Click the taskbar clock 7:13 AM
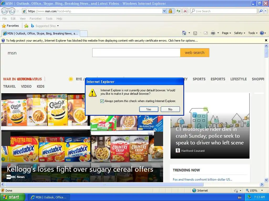Screen dimensions: 269x201 (x=259, y=197)
